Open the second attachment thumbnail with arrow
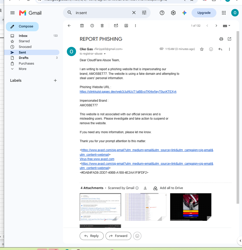 click(x=145, y=207)
